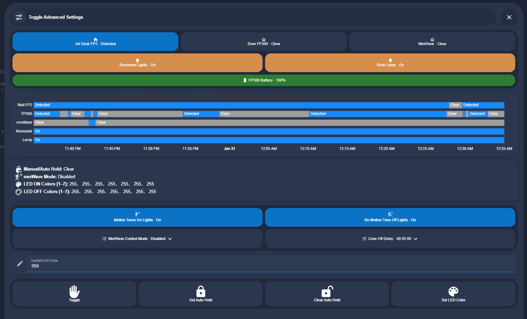527x319 pixels.
Task: Open the Door FP300 Clear tile
Action: pyautogui.click(x=264, y=42)
